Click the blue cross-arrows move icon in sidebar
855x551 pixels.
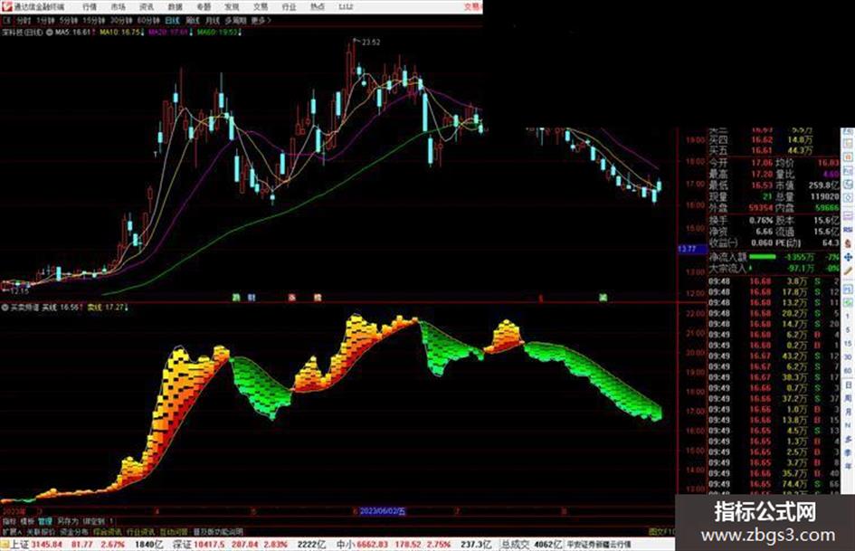pos(848,257)
